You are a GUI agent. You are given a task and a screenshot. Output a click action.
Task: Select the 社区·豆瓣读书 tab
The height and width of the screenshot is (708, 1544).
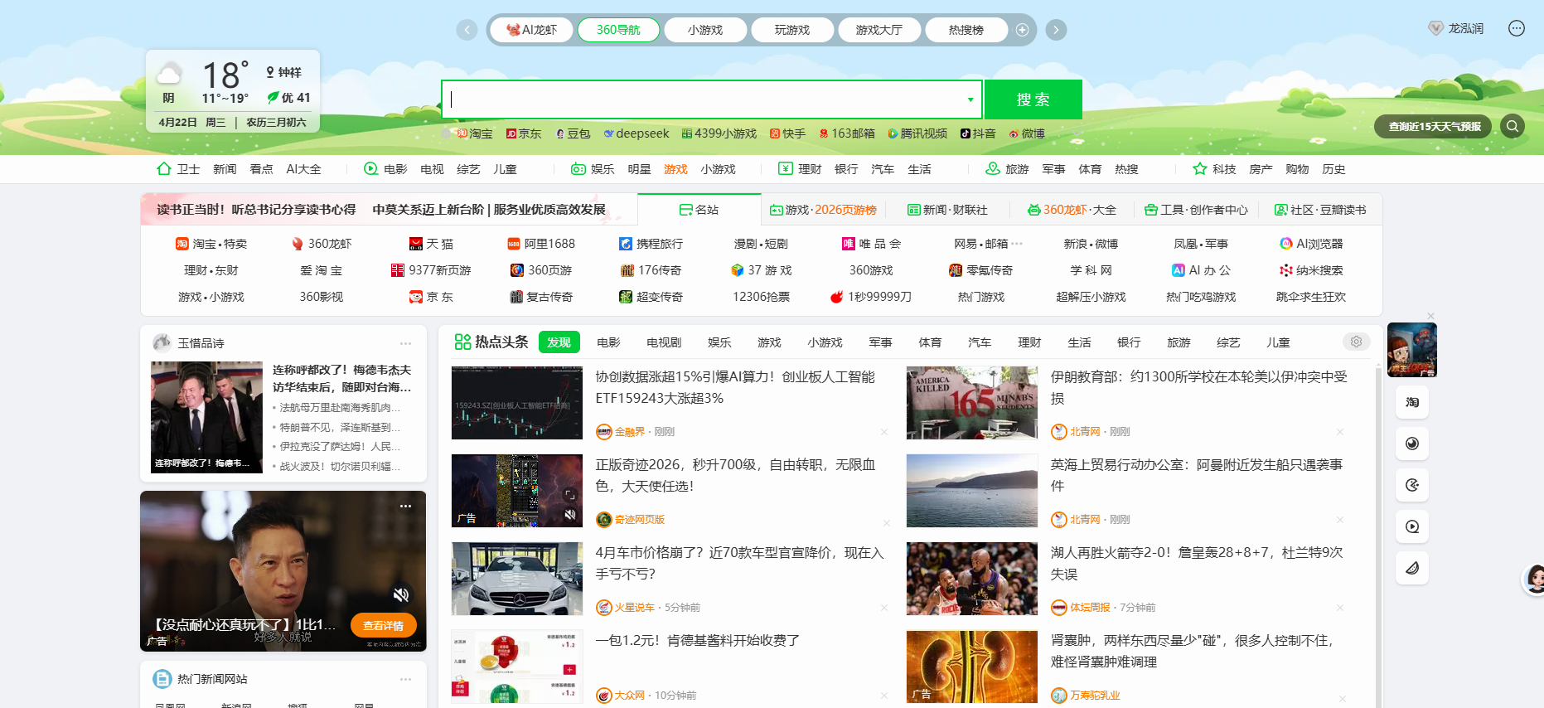point(1320,210)
